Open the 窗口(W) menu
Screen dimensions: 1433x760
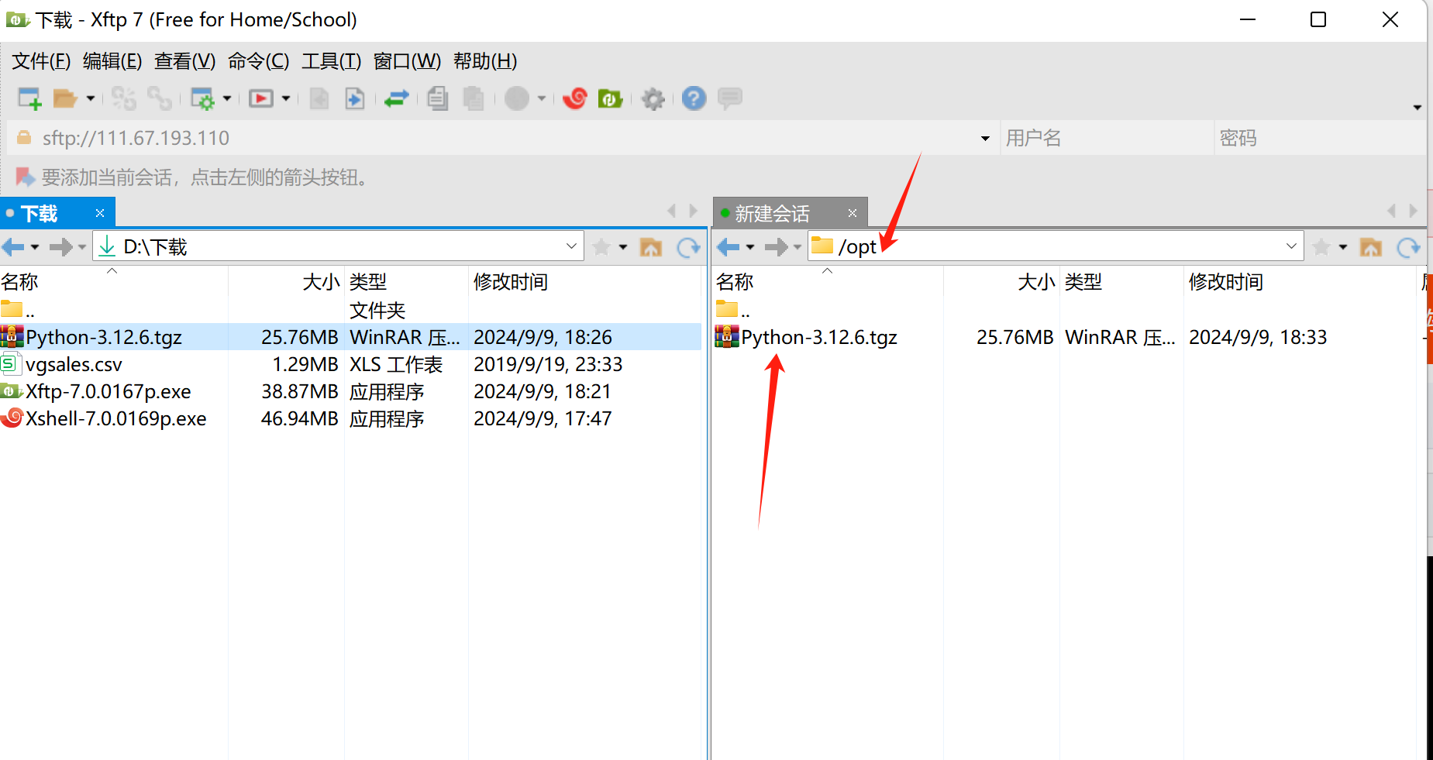click(x=407, y=61)
